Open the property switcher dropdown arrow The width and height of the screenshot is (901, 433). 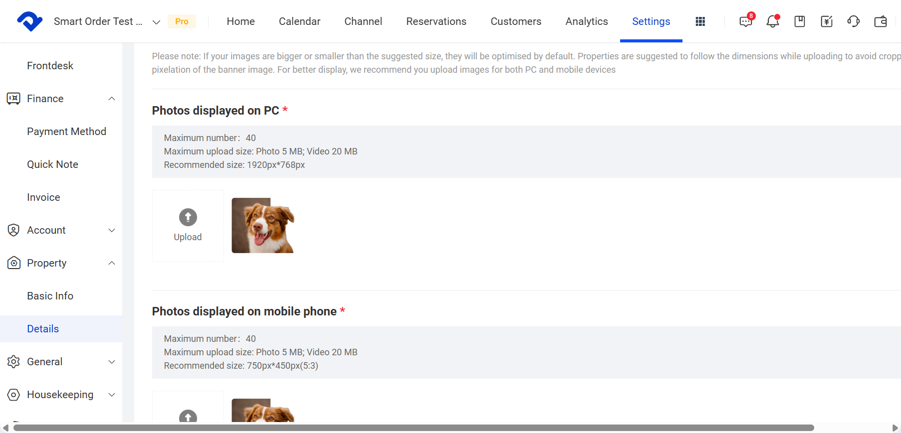[x=156, y=22]
